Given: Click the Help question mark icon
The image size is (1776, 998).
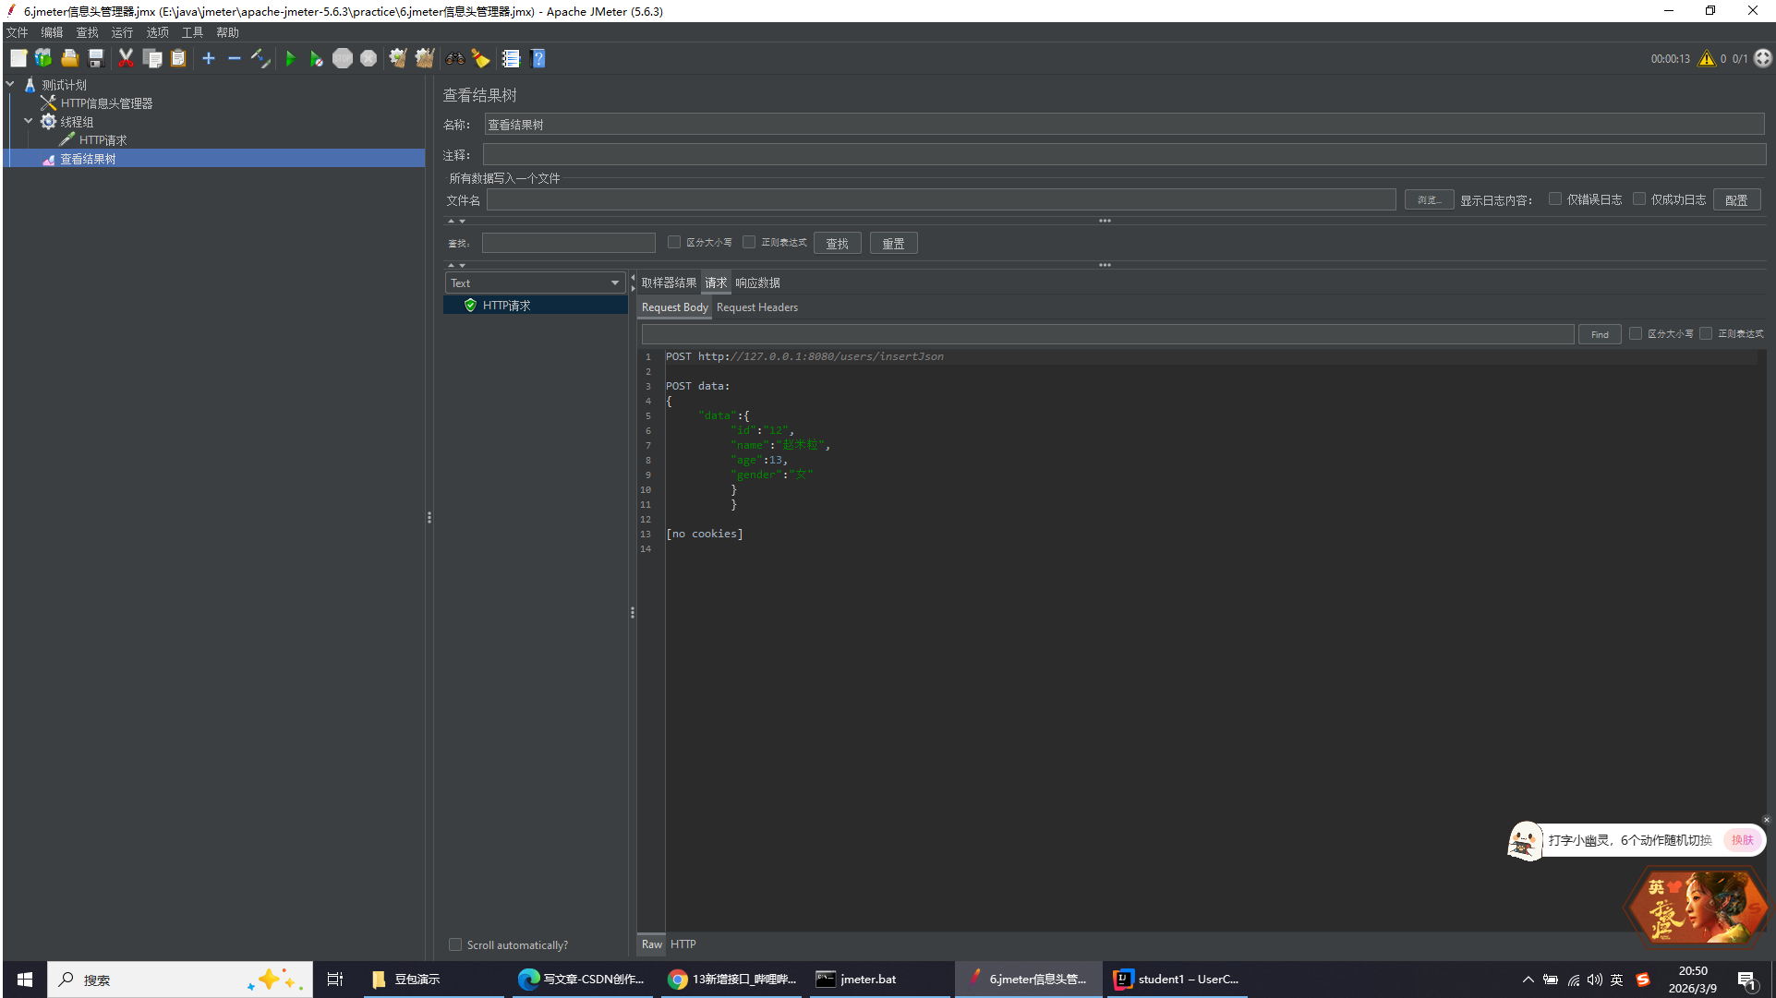Looking at the screenshot, I should [x=538, y=58].
